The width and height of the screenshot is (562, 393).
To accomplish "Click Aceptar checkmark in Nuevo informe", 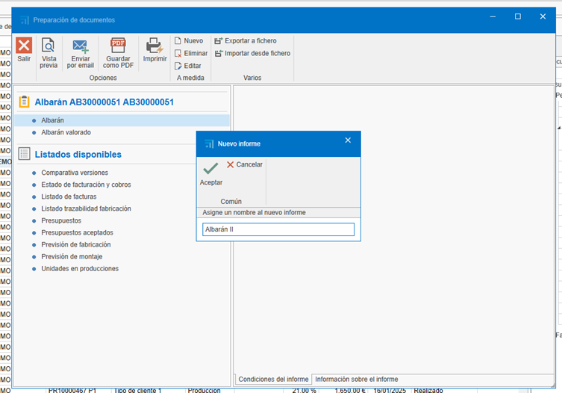I will click(210, 173).
